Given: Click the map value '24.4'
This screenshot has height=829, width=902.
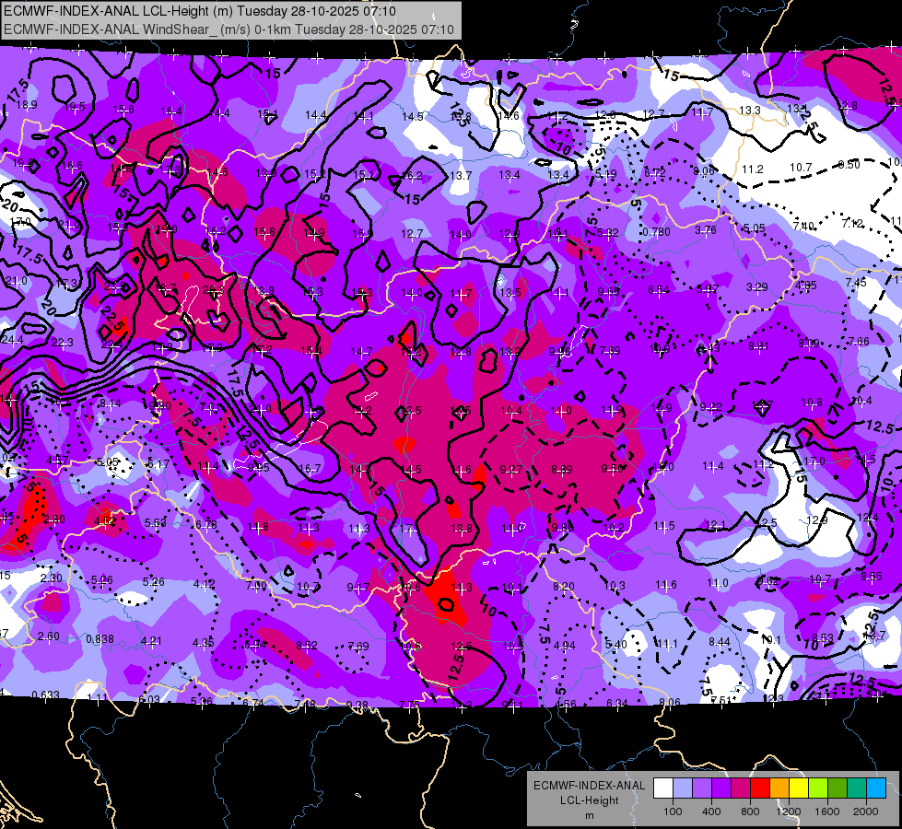Looking at the screenshot, I should point(12,340).
